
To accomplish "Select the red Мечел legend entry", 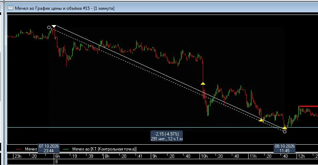I will pos(27,149).
